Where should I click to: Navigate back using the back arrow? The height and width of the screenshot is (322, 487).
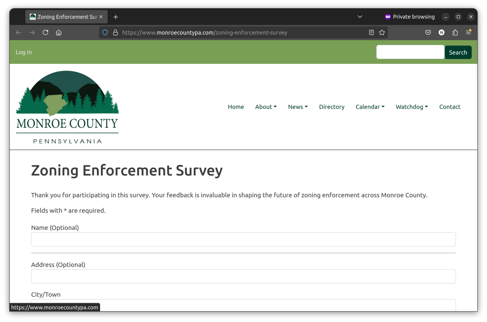click(18, 32)
